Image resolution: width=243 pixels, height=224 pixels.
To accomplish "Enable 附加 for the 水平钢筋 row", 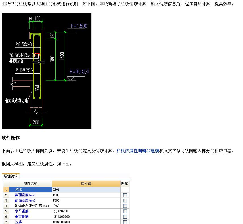I will [125, 211].
